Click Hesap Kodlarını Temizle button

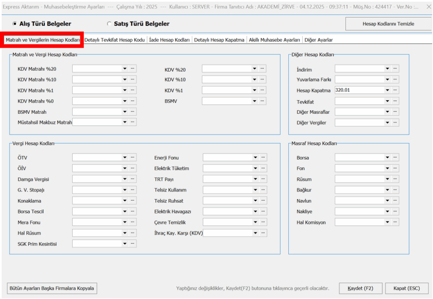388,24
